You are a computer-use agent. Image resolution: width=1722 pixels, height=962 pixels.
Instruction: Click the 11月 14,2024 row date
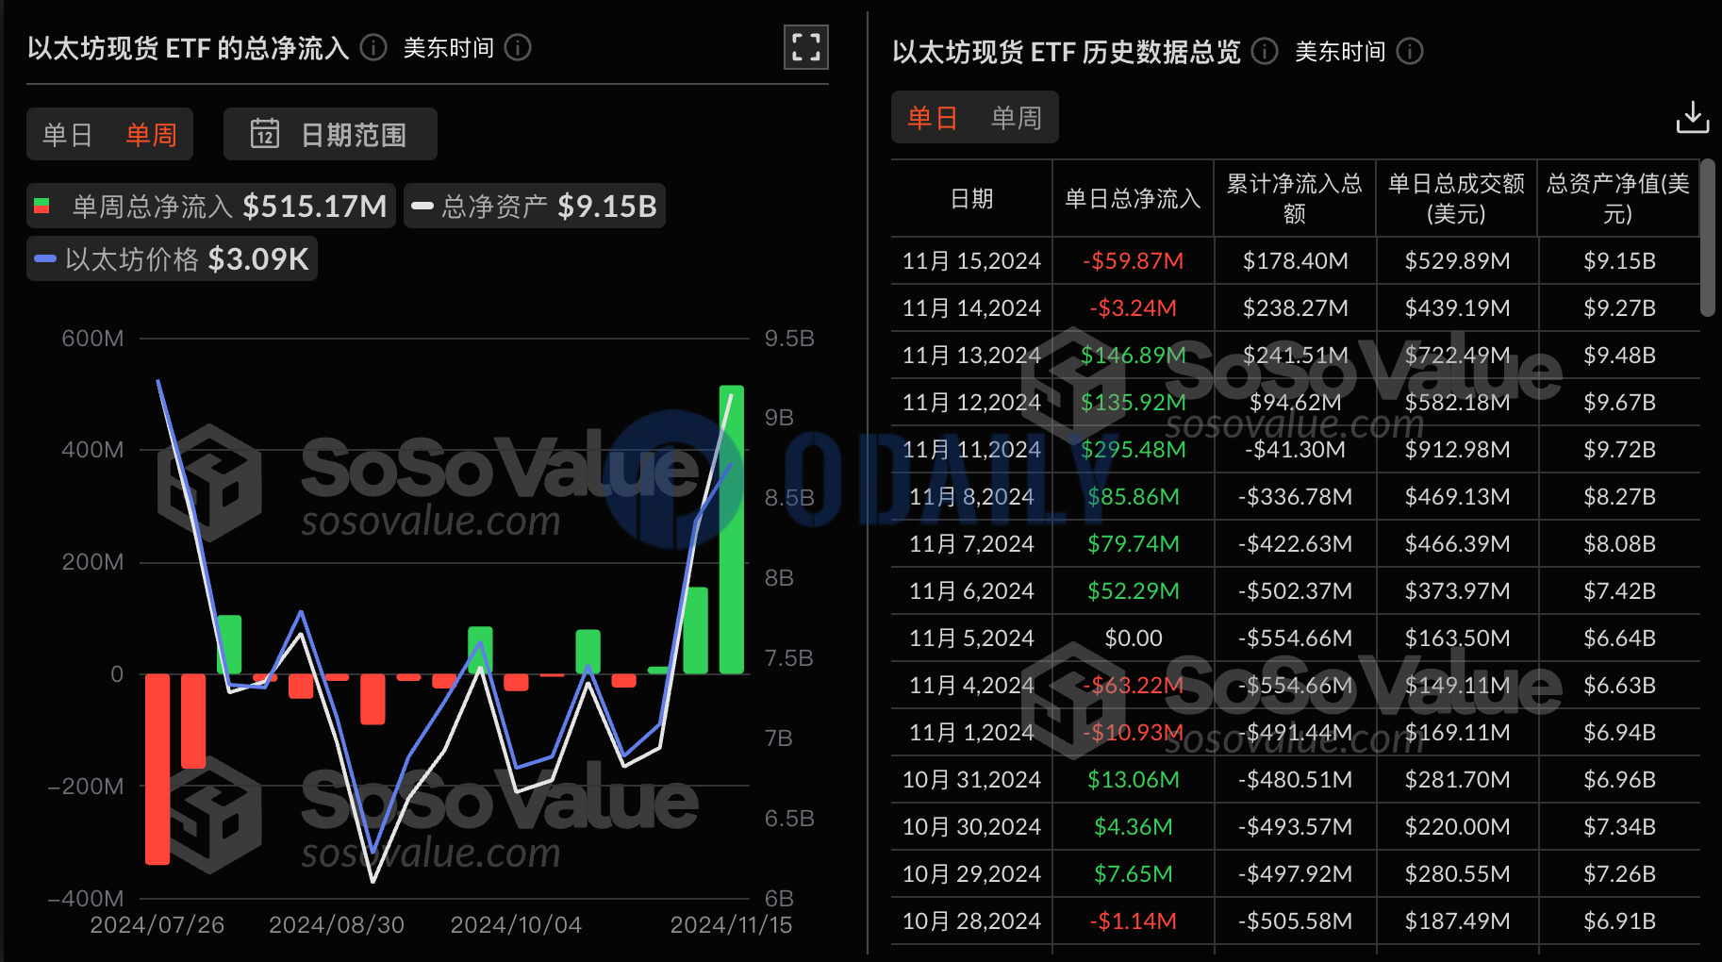tap(972, 307)
